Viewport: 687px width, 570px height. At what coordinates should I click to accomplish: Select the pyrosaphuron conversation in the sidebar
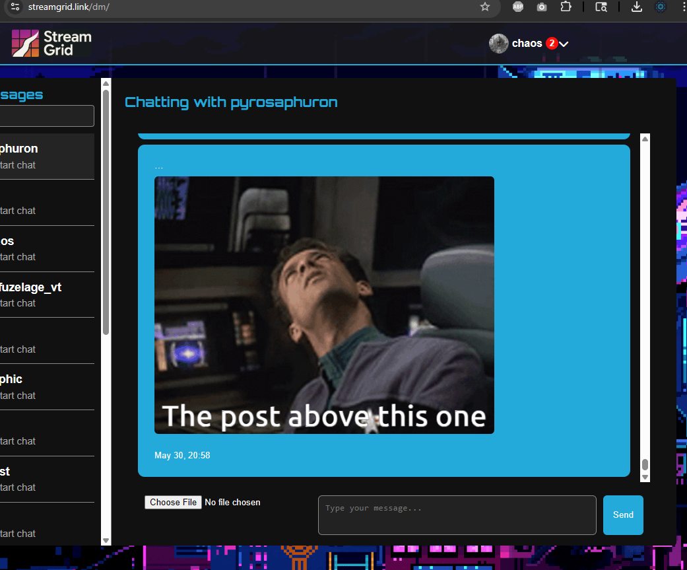(x=46, y=157)
